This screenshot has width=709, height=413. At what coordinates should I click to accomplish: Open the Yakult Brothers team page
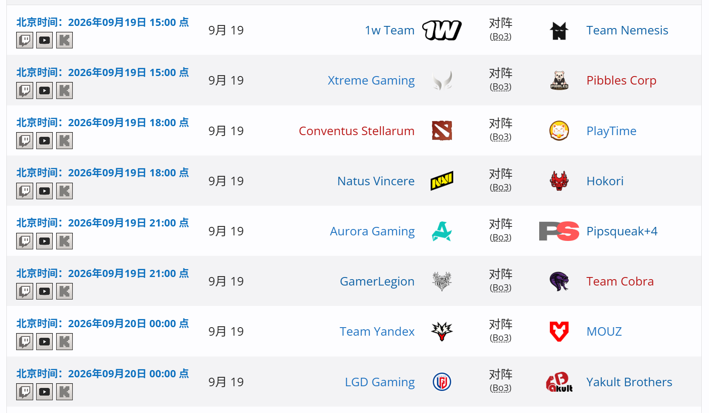tap(629, 382)
